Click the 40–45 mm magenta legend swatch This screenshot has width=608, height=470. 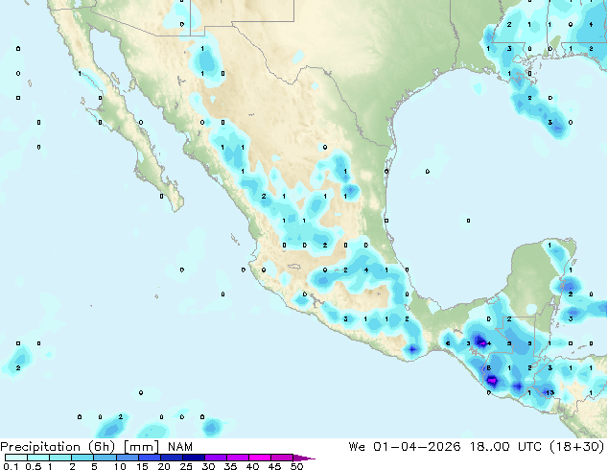tap(260, 458)
